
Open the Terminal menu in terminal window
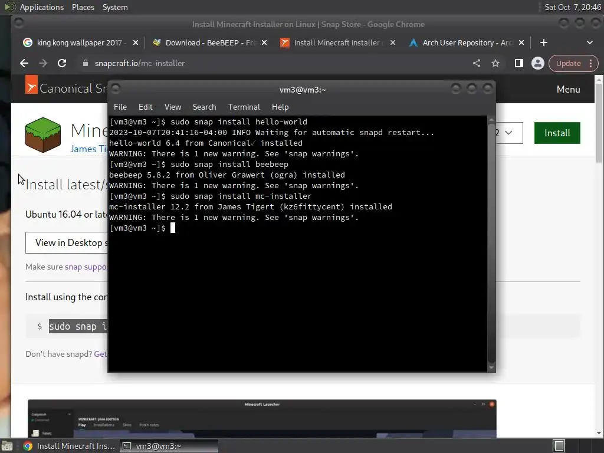(244, 107)
